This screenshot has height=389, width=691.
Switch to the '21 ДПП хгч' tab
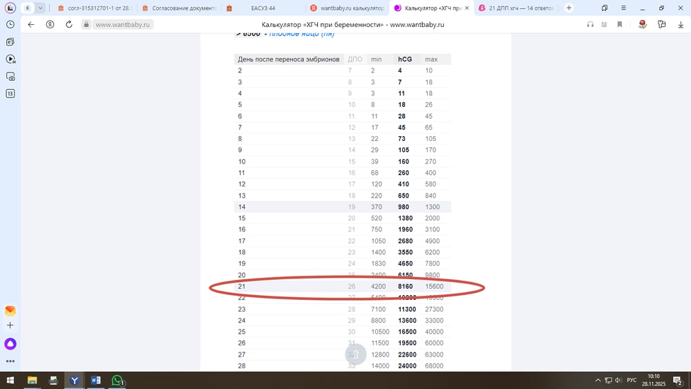point(518,8)
